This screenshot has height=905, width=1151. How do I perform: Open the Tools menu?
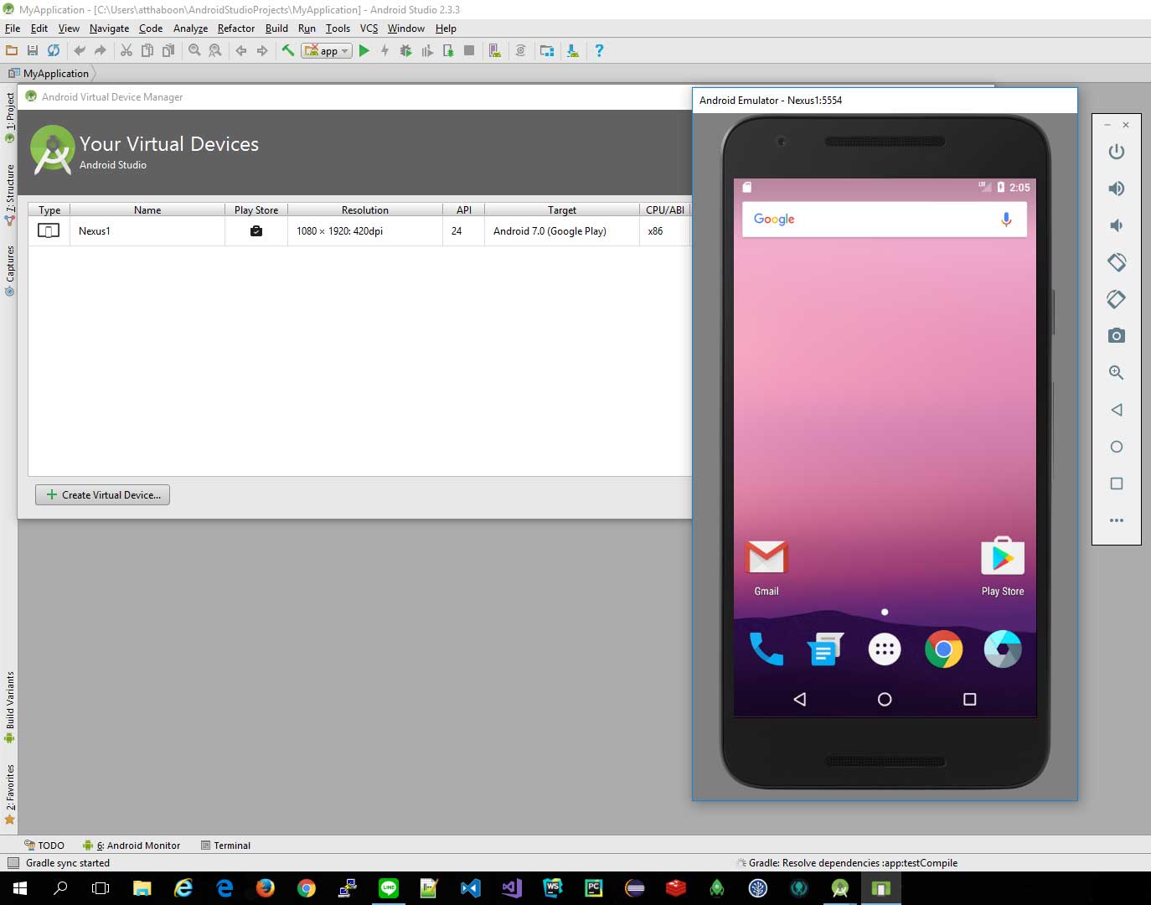click(338, 28)
